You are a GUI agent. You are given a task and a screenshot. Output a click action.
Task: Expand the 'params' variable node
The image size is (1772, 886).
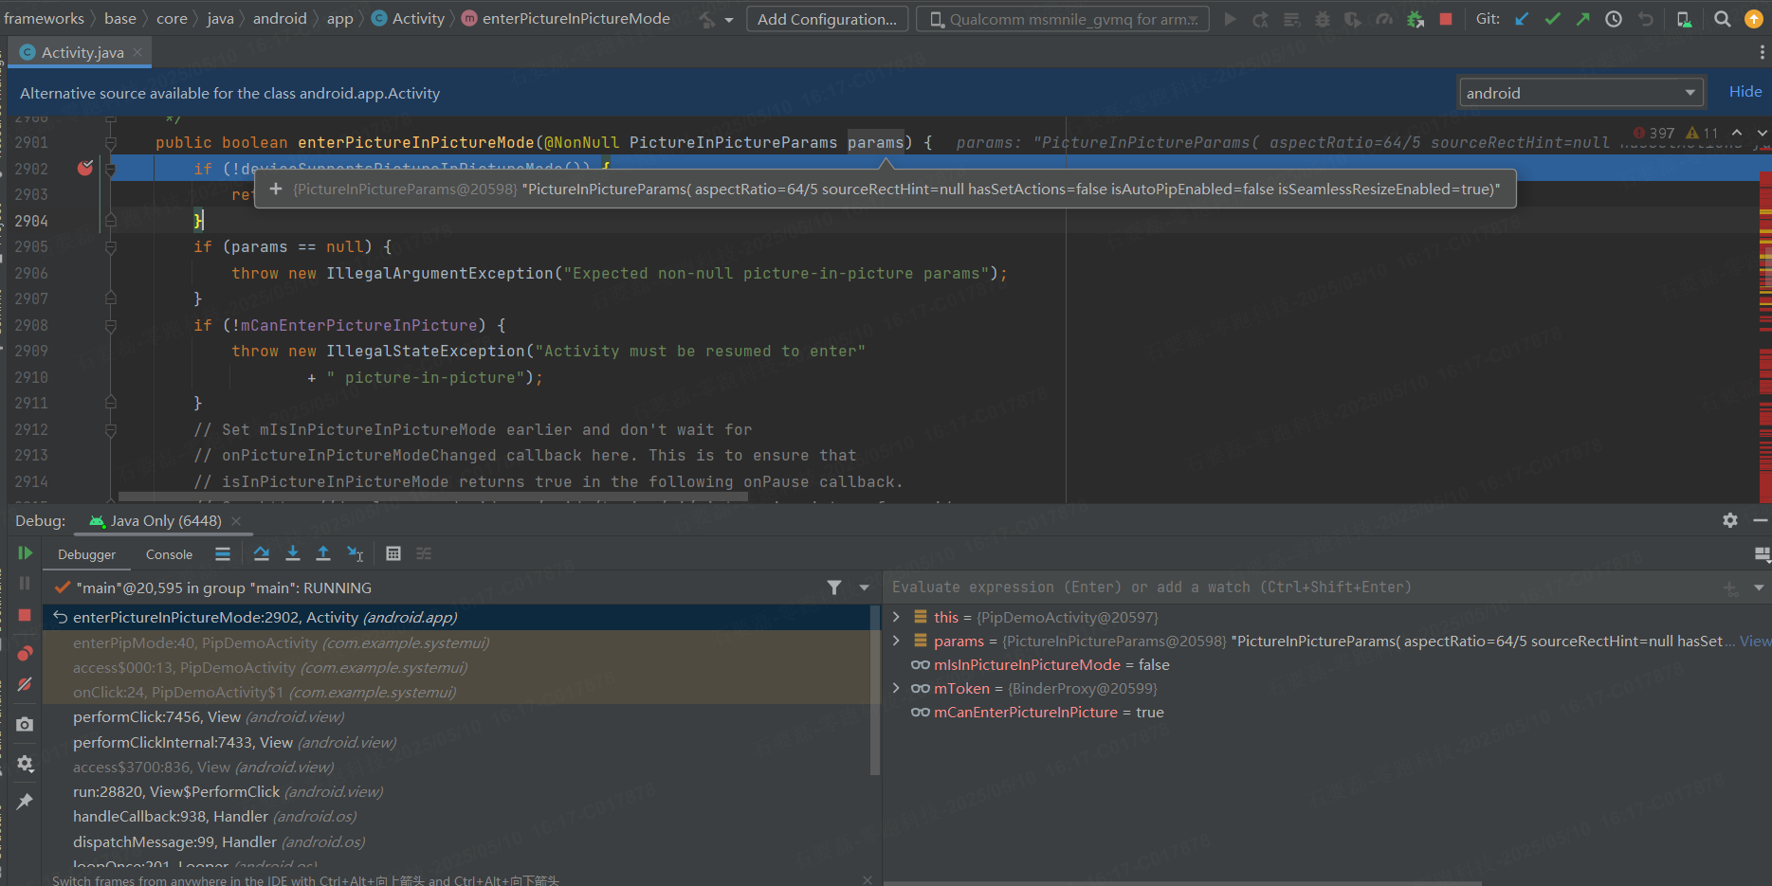[896, 641]
